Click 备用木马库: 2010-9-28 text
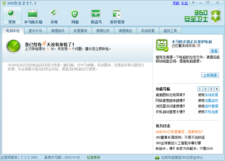This screenshot has width=225, height=161. tap(62, 158)
